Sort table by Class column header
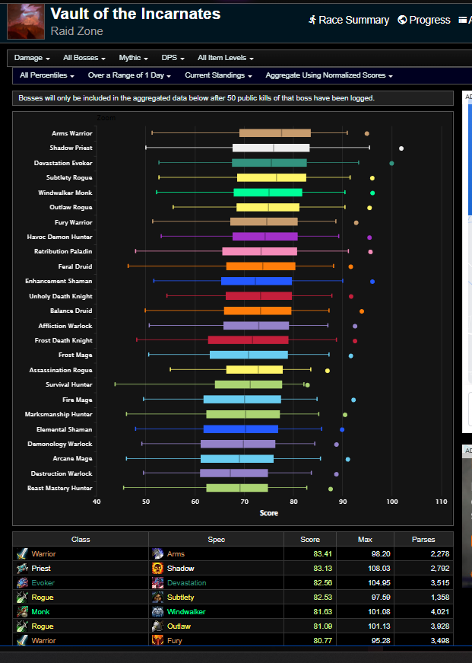 pyautogui.click(x=81, y=540)
